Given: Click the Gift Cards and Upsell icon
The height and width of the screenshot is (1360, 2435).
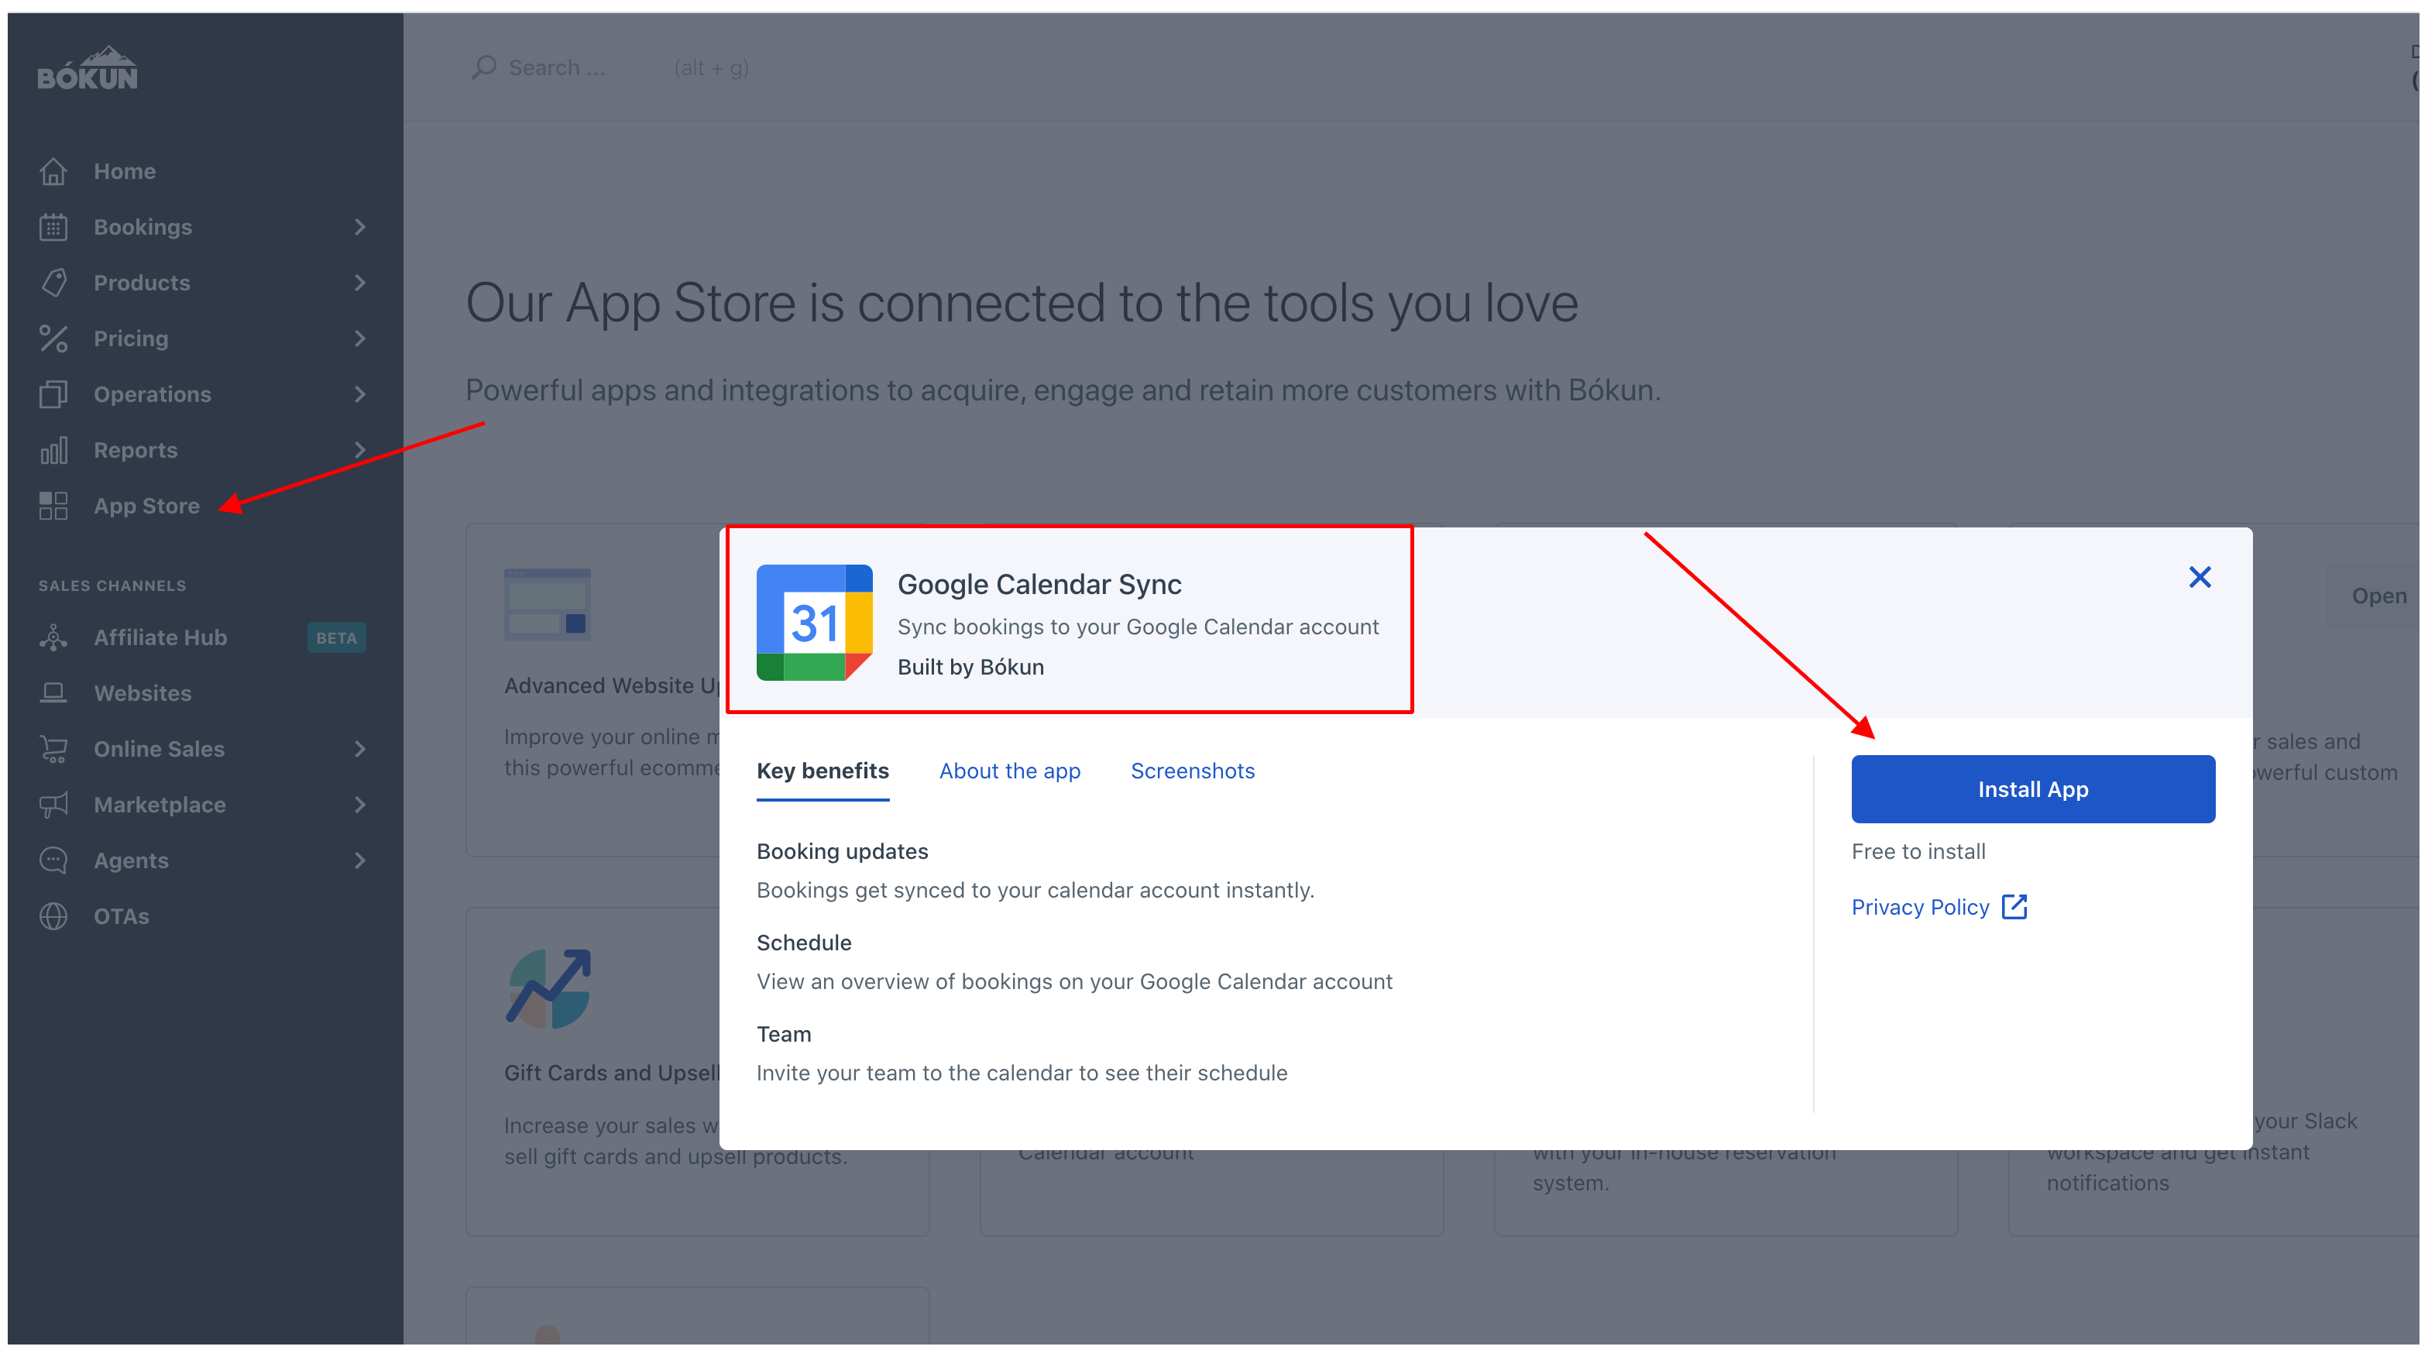Looking at the screenshot, I should tap(548, 988).
